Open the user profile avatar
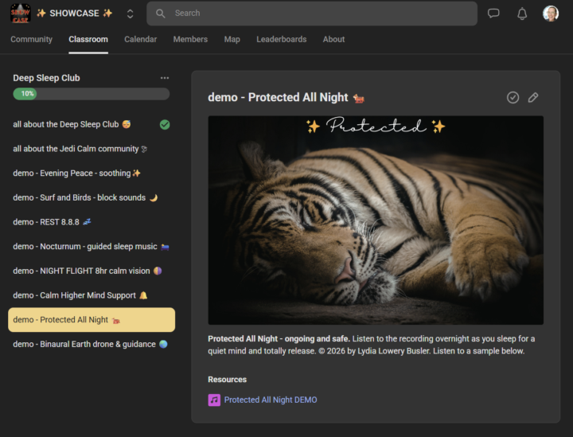 tap(551, 14)
